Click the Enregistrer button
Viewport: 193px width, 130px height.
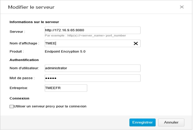pos(142,122)
